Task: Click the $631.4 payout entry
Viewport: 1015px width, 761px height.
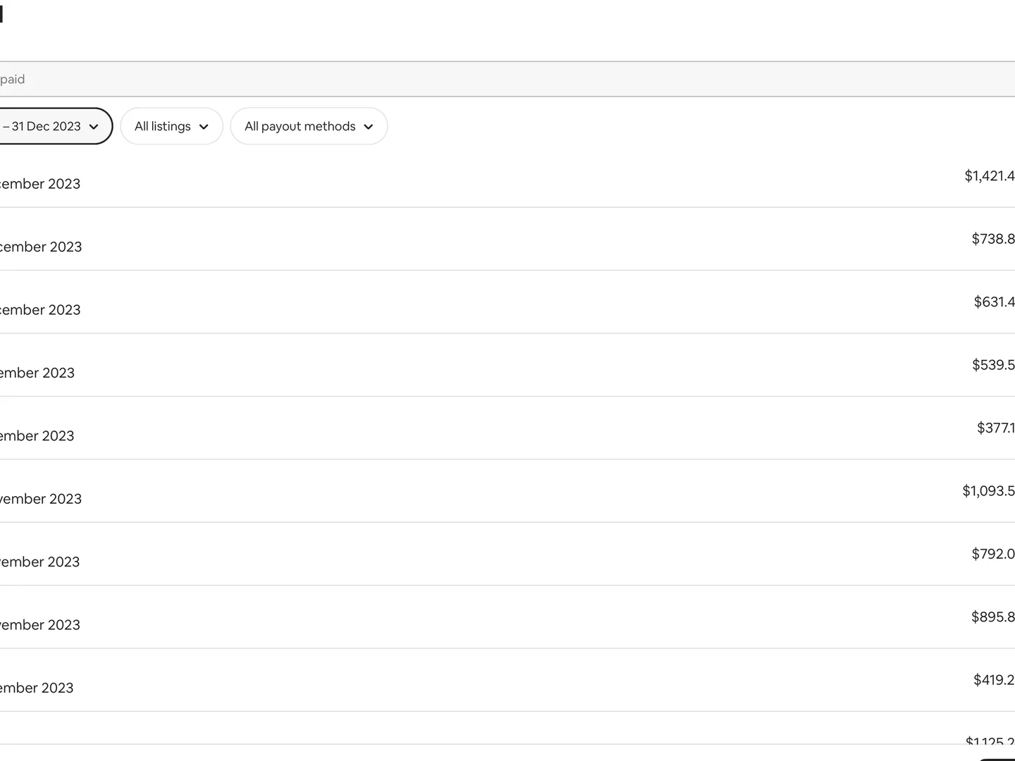Action: pos(994,302)
